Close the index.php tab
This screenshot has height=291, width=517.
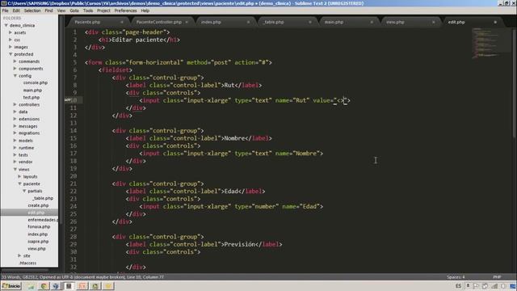click(x=248, y=22)
